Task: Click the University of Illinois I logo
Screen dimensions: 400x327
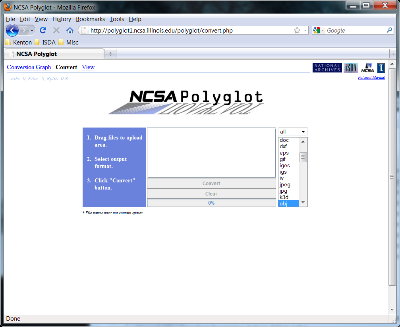Action: point(381,68)
